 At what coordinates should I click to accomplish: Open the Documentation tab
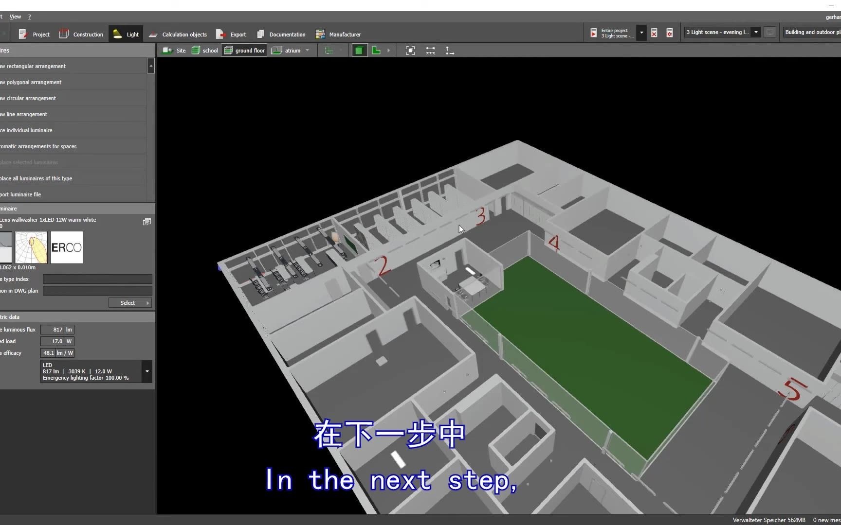coord(281,34)
